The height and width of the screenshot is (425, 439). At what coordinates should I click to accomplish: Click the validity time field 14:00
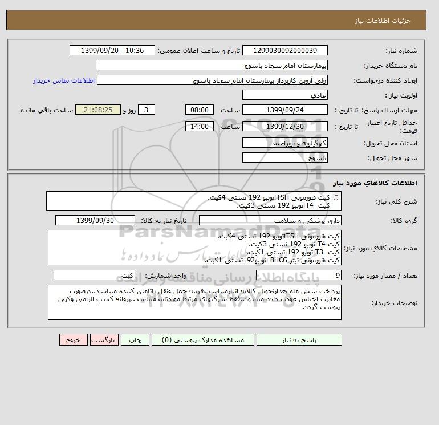click(x=200, y=126)
